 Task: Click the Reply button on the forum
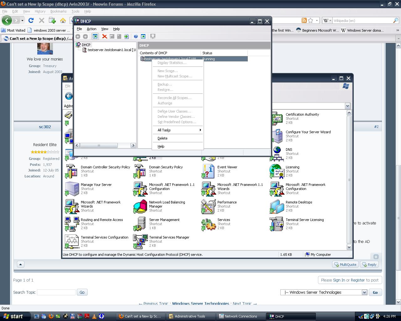click(369, 264)
